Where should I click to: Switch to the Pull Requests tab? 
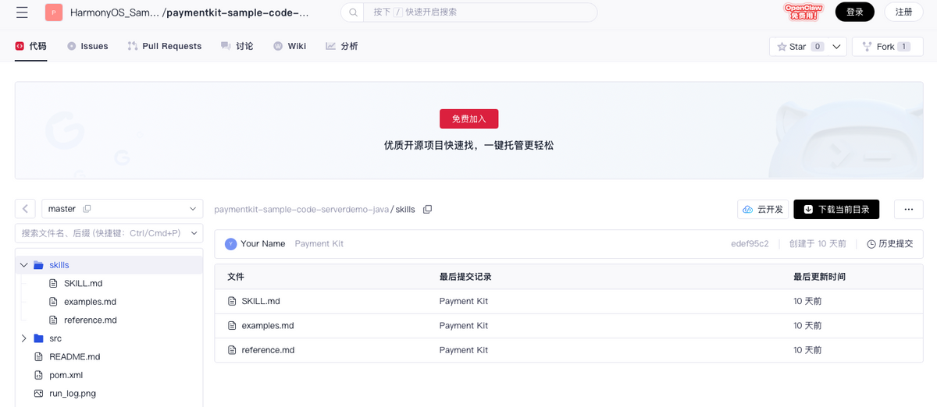pyautogui.click(x=165, y=46)
